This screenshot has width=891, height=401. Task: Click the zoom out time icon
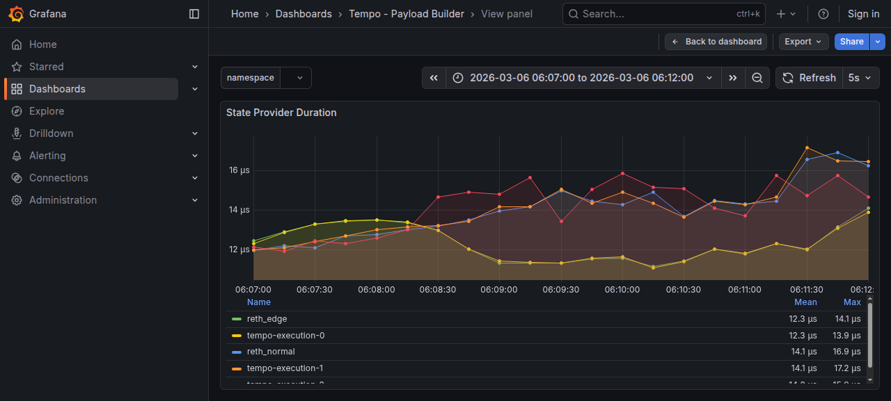point(757,78)
